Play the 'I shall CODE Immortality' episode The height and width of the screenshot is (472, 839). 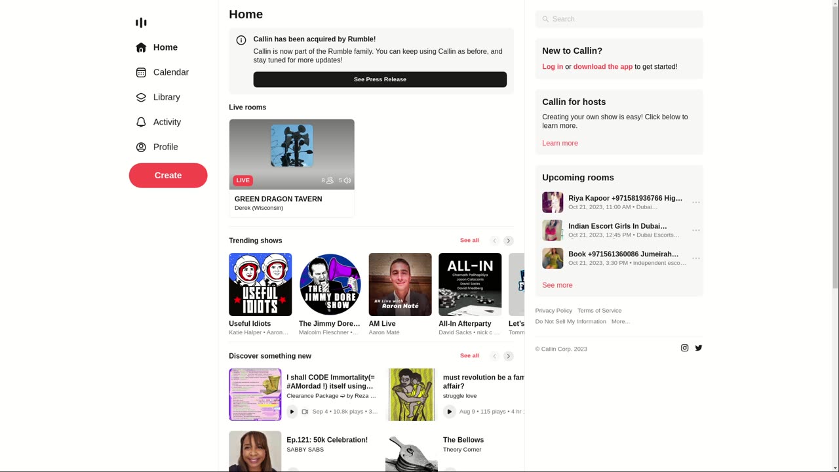(292, 412)
